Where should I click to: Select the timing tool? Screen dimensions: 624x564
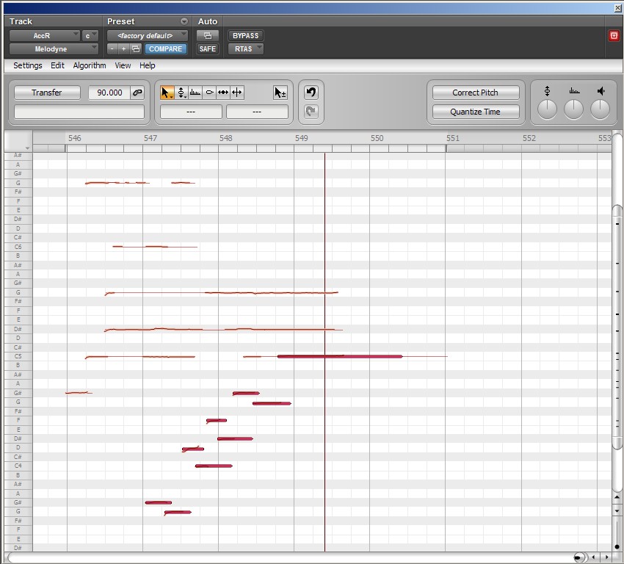tap(223, 93)
